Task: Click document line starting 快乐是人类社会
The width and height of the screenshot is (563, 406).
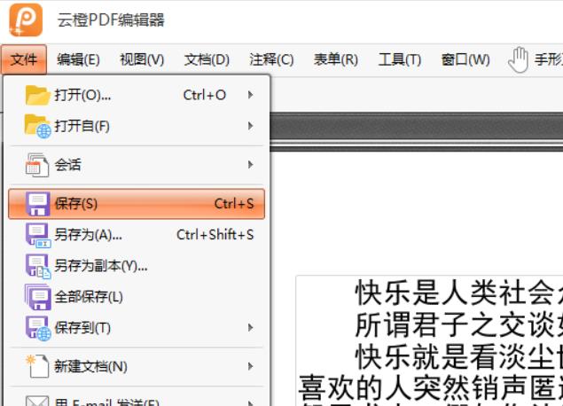Action: (x=459, y=293)
